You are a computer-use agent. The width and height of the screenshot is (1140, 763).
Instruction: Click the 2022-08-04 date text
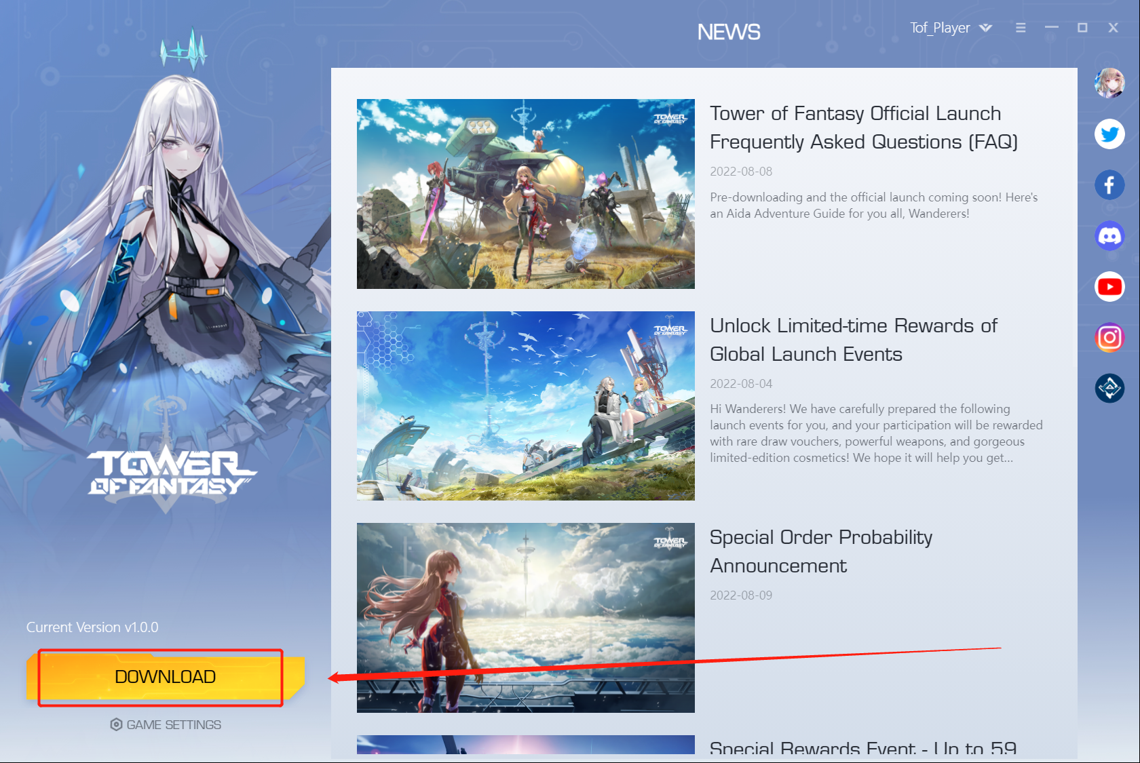(x=741, y=384)
